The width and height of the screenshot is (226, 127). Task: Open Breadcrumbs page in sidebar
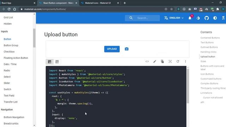11,123
